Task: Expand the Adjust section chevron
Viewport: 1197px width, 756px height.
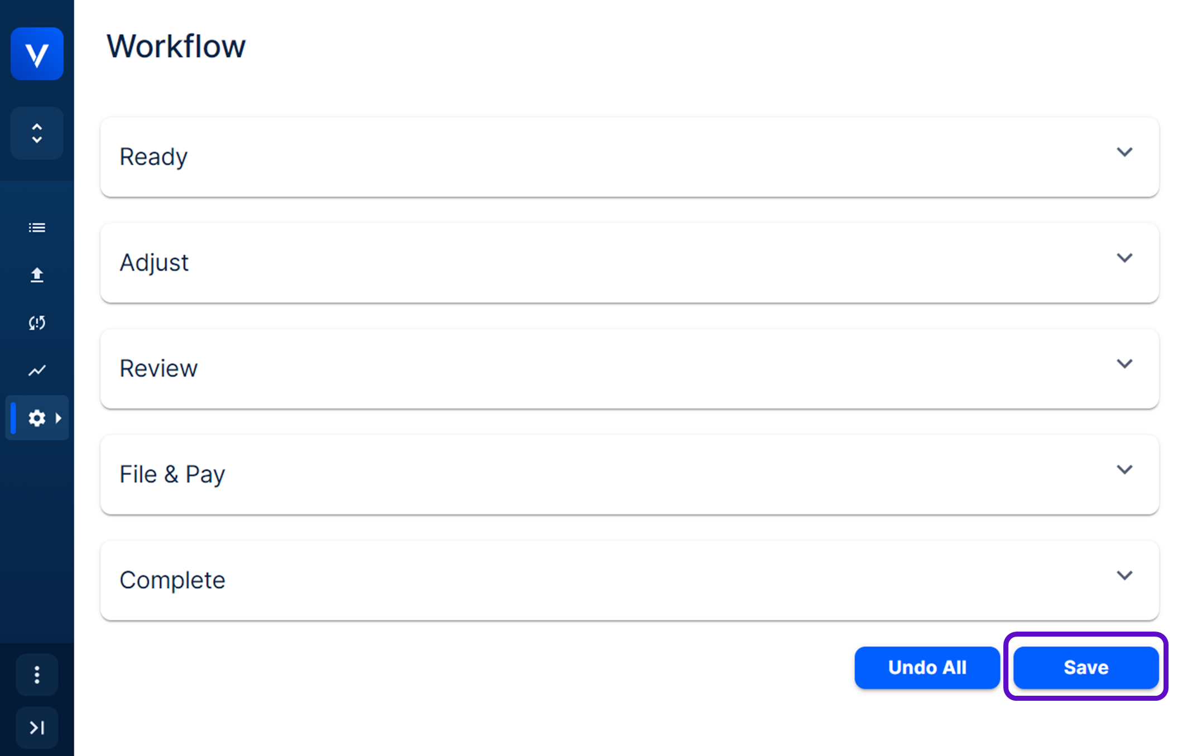Action: coord(1124,258)
